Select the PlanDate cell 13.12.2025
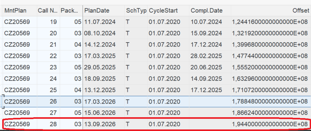This screenshot has width=311, height=131. pyautogui.click(x=100, y=90)
